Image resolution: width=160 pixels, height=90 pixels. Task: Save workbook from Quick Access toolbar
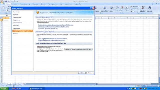coord(6,1)
